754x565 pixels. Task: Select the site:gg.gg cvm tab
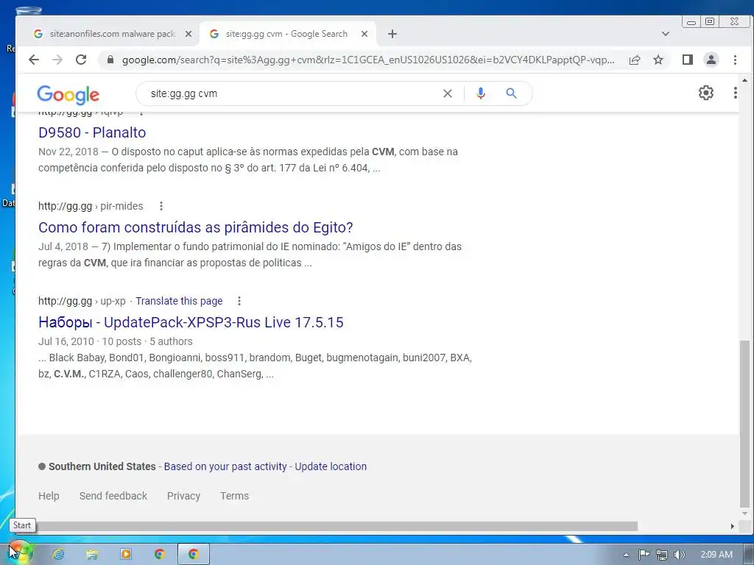pyautogui.click(x=286, y=34)
